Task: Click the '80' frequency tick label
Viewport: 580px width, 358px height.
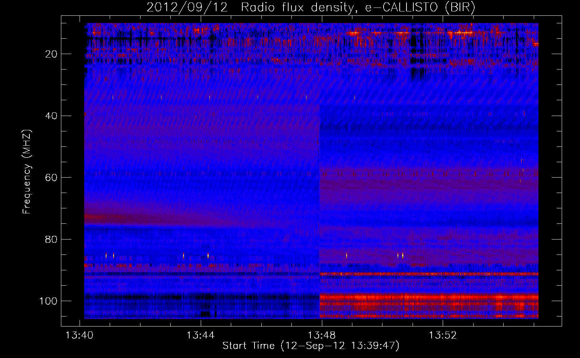Action: 52,239
